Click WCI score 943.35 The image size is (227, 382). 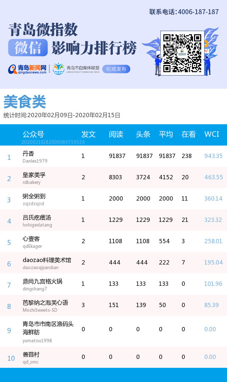tap(213, 156)
